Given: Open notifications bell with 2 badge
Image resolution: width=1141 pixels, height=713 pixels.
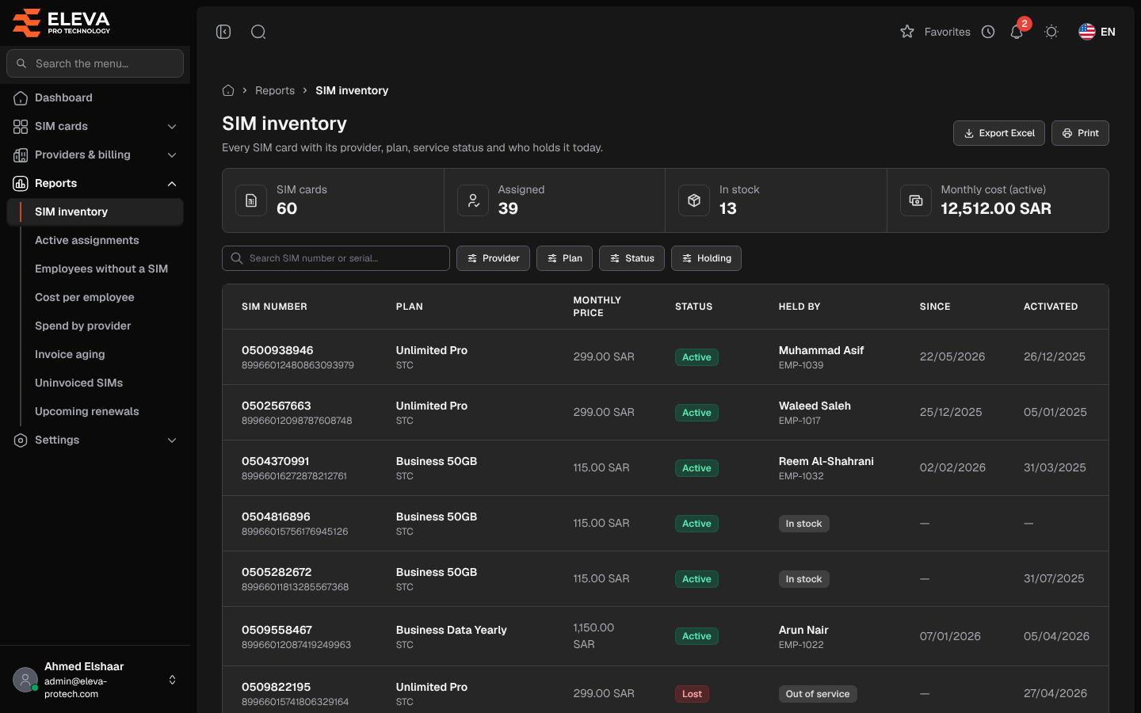Looking at the screenshot, I should click(x=1017, y=32).
